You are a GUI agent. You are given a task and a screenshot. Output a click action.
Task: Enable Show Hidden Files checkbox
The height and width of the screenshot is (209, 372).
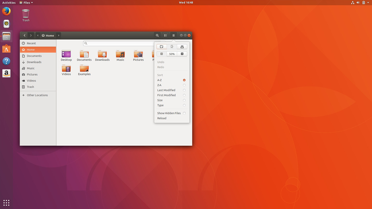(x=184, y=113)
